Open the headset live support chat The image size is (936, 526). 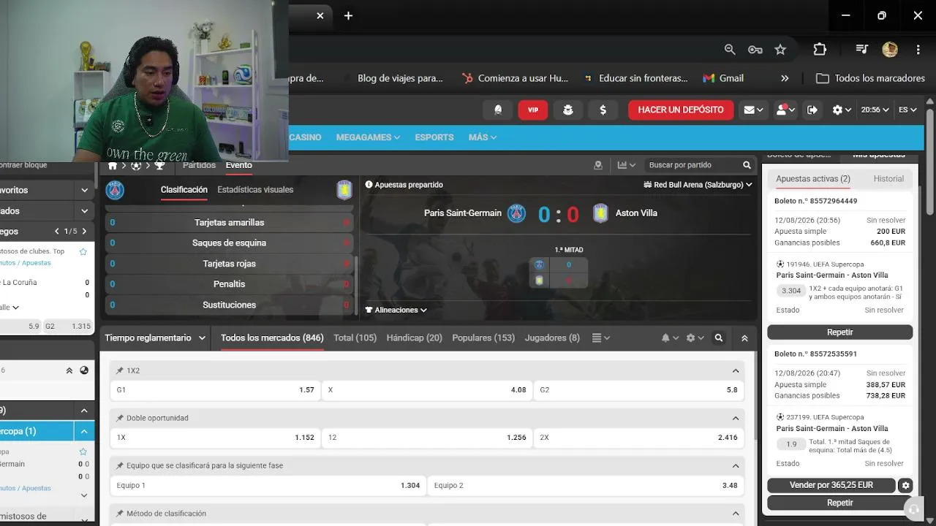[913, 509]
